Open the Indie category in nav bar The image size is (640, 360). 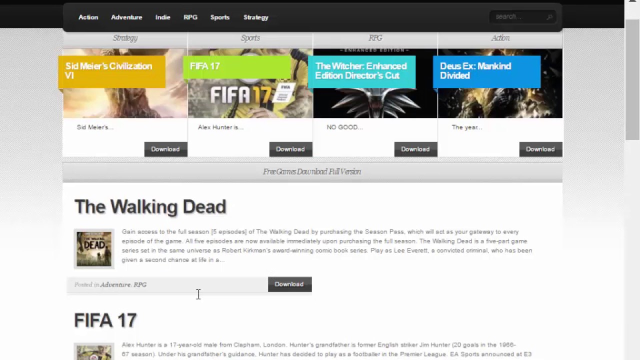pyautogui.click(x=162, y=17)
